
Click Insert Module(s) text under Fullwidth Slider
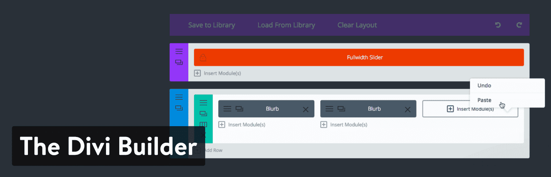(x=222, y=73)
